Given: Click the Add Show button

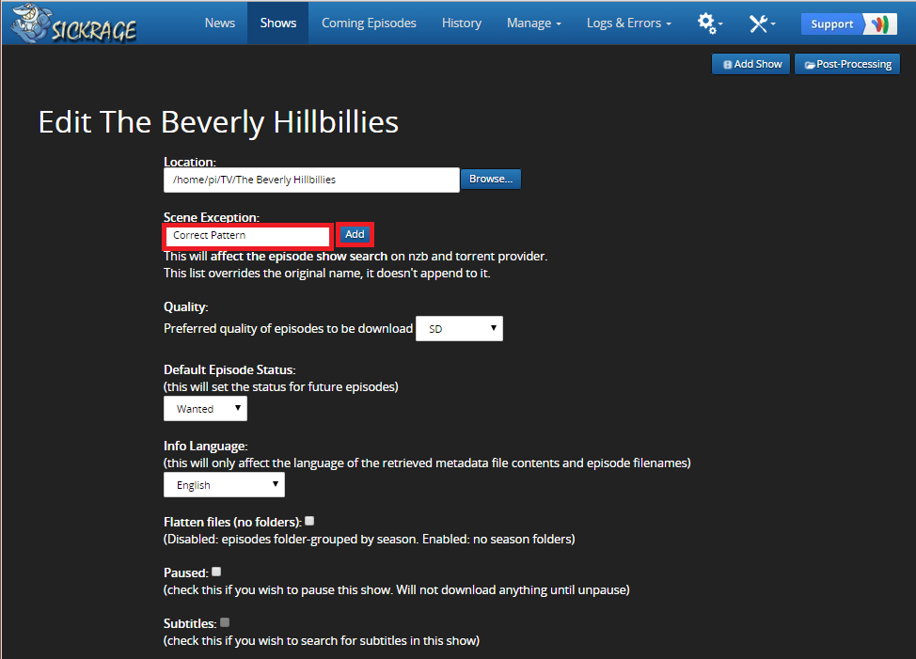Looking at the screenshot, I should point(751,64).
